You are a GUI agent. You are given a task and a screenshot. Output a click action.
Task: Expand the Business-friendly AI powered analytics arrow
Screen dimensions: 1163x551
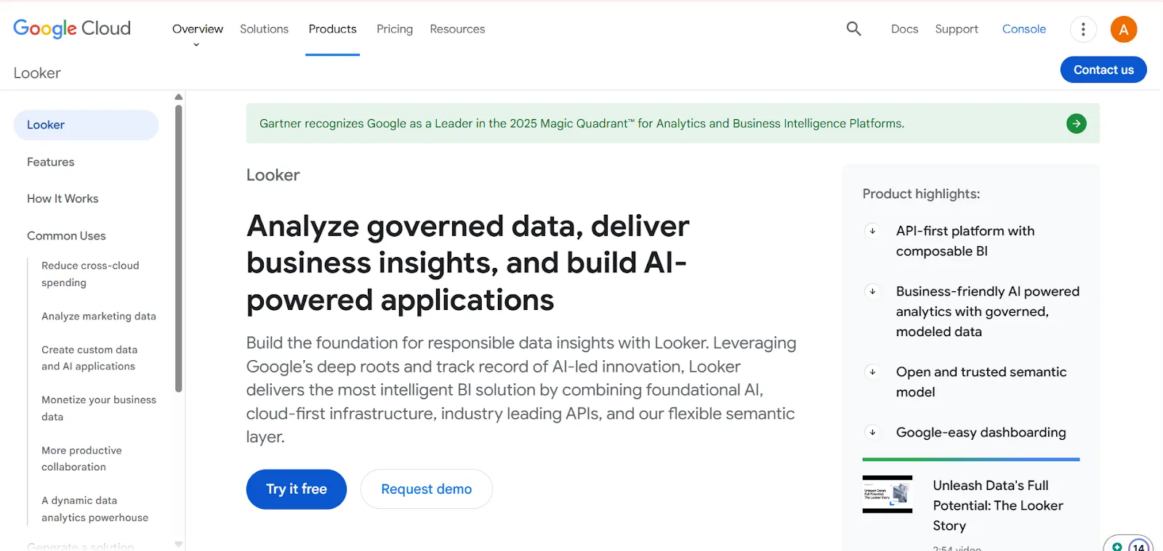(x=872, y=291)
